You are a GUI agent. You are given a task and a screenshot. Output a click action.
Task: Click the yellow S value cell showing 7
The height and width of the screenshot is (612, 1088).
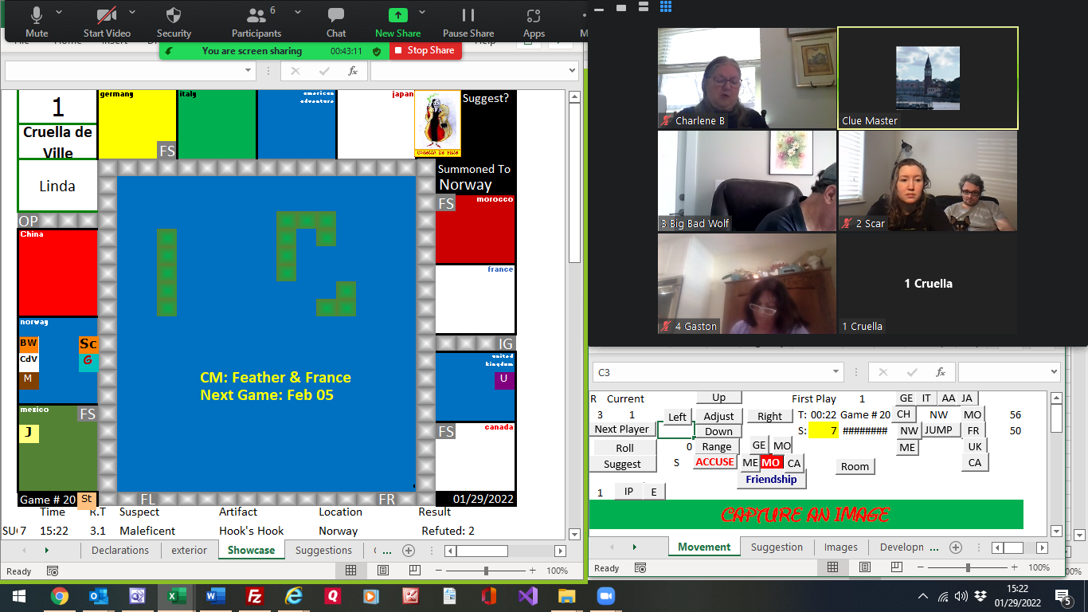(824, 430)
